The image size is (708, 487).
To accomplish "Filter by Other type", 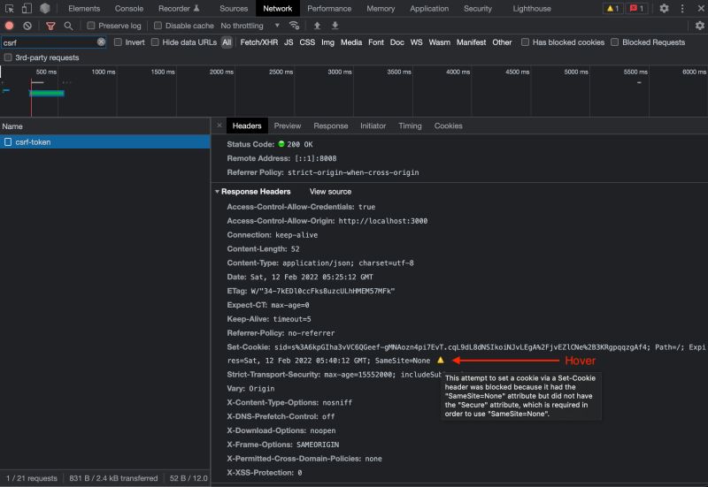I will click(502, 42).
